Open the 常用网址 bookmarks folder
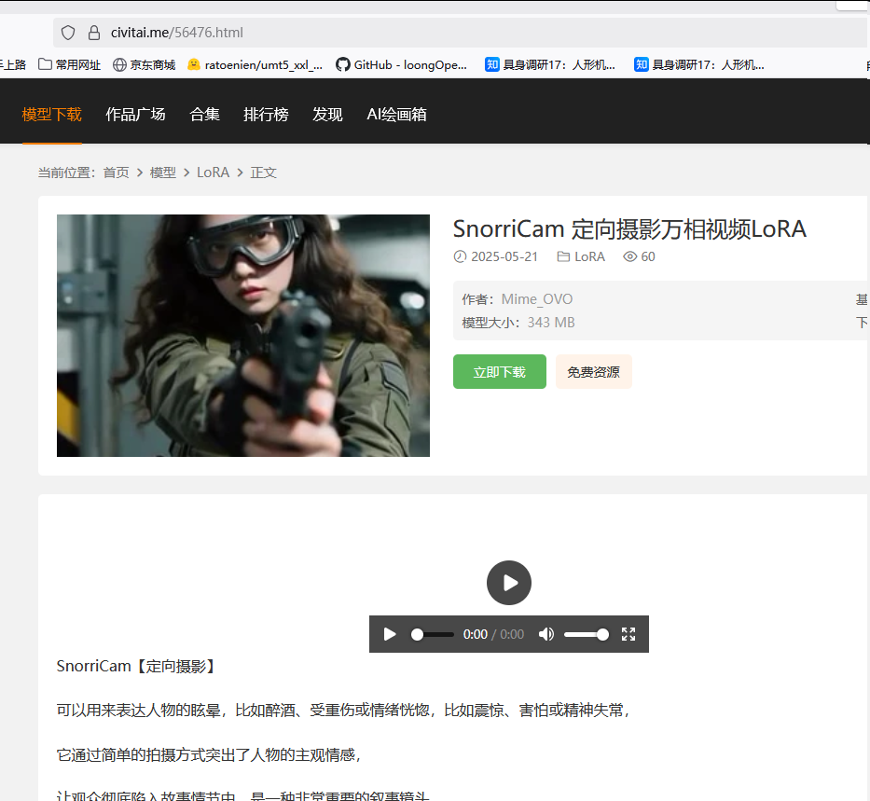This screenshot has height=801, width=870. 69,64
